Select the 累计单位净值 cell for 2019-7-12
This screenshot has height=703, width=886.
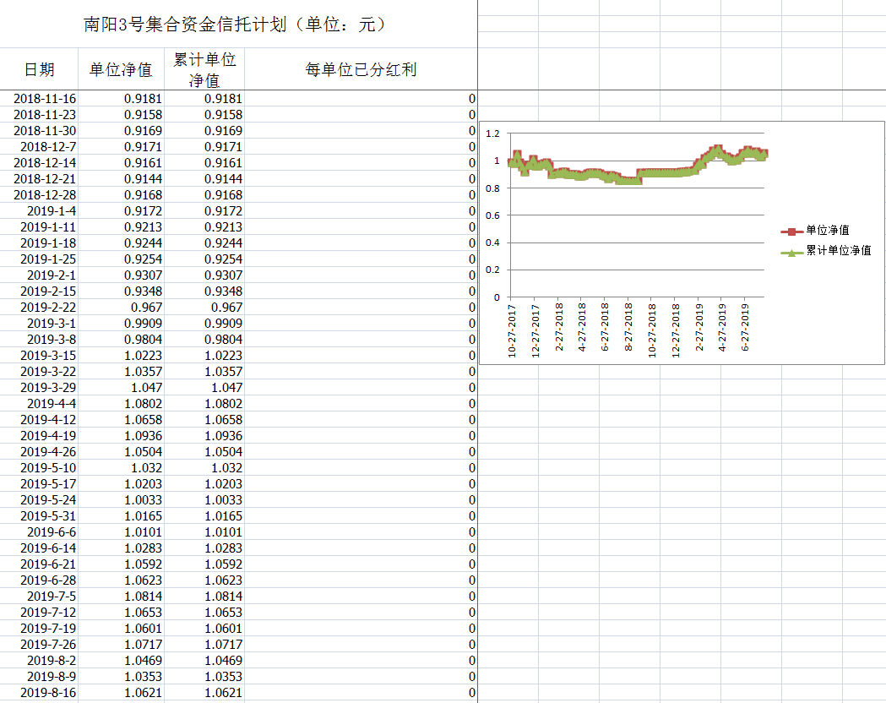pos(204,612)
